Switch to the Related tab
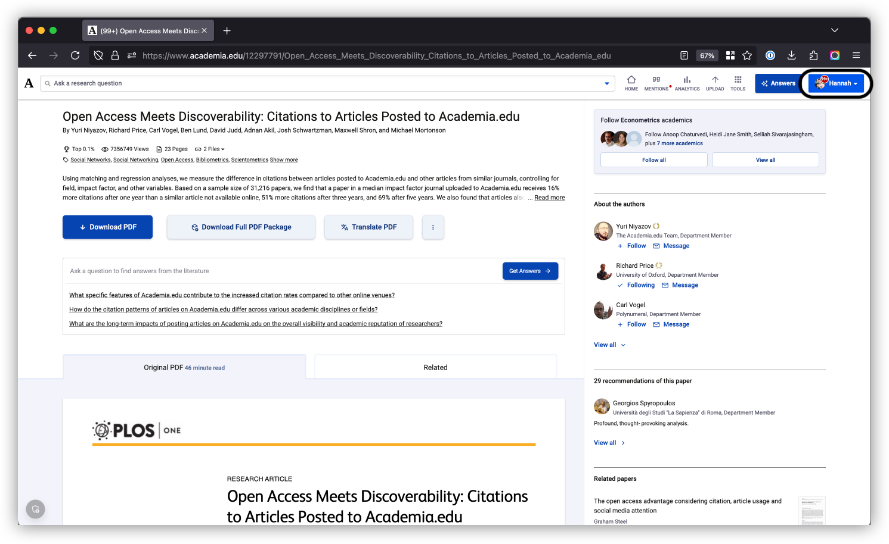The image size is (889, 544). (x=435, y=367)
